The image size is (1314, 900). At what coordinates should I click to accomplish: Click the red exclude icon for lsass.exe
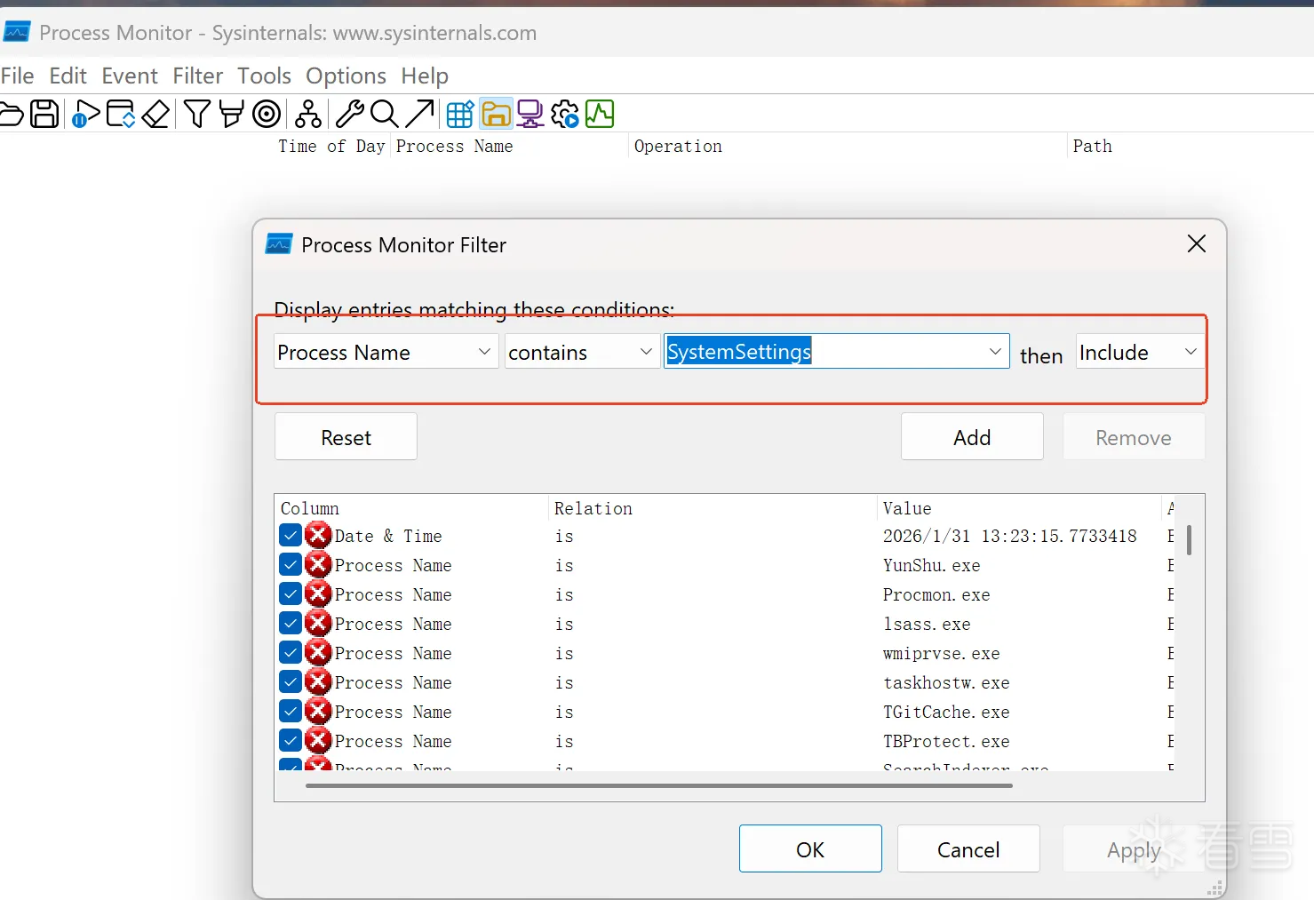(x=318, y=624)
